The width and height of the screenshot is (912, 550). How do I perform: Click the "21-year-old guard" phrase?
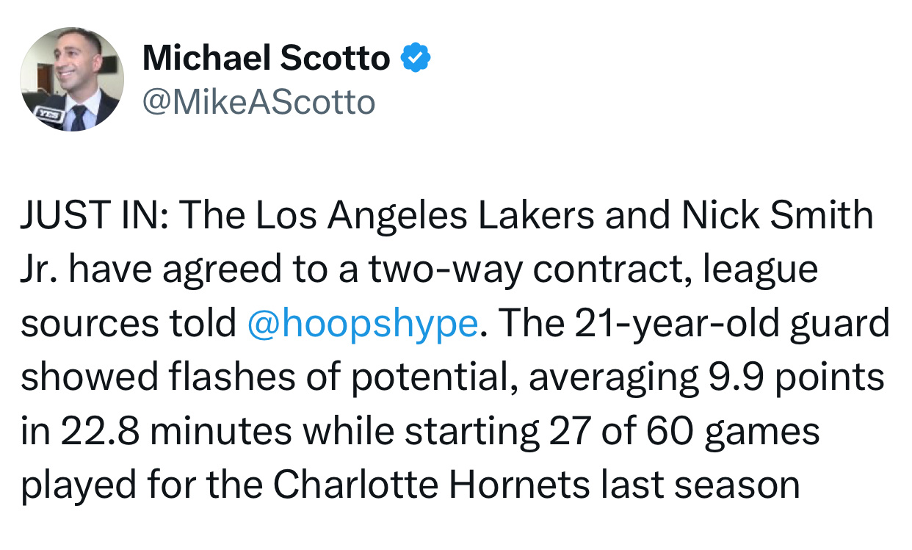point(731,324)
